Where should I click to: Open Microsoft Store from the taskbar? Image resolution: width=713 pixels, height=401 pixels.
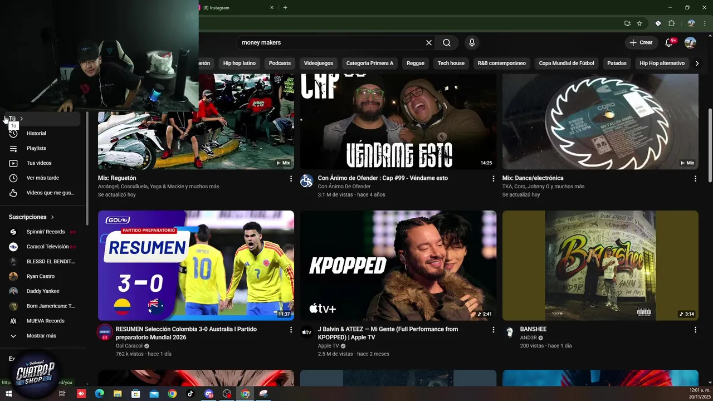coord(135,394)
